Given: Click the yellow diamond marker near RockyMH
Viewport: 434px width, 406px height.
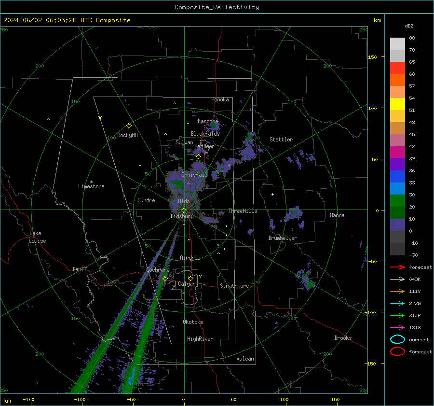Looking at the screenshot, I should 129,126.
